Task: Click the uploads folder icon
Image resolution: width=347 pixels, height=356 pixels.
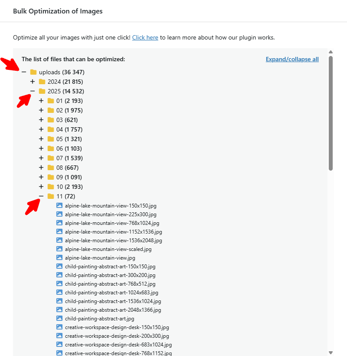Action: pos(33,72)
